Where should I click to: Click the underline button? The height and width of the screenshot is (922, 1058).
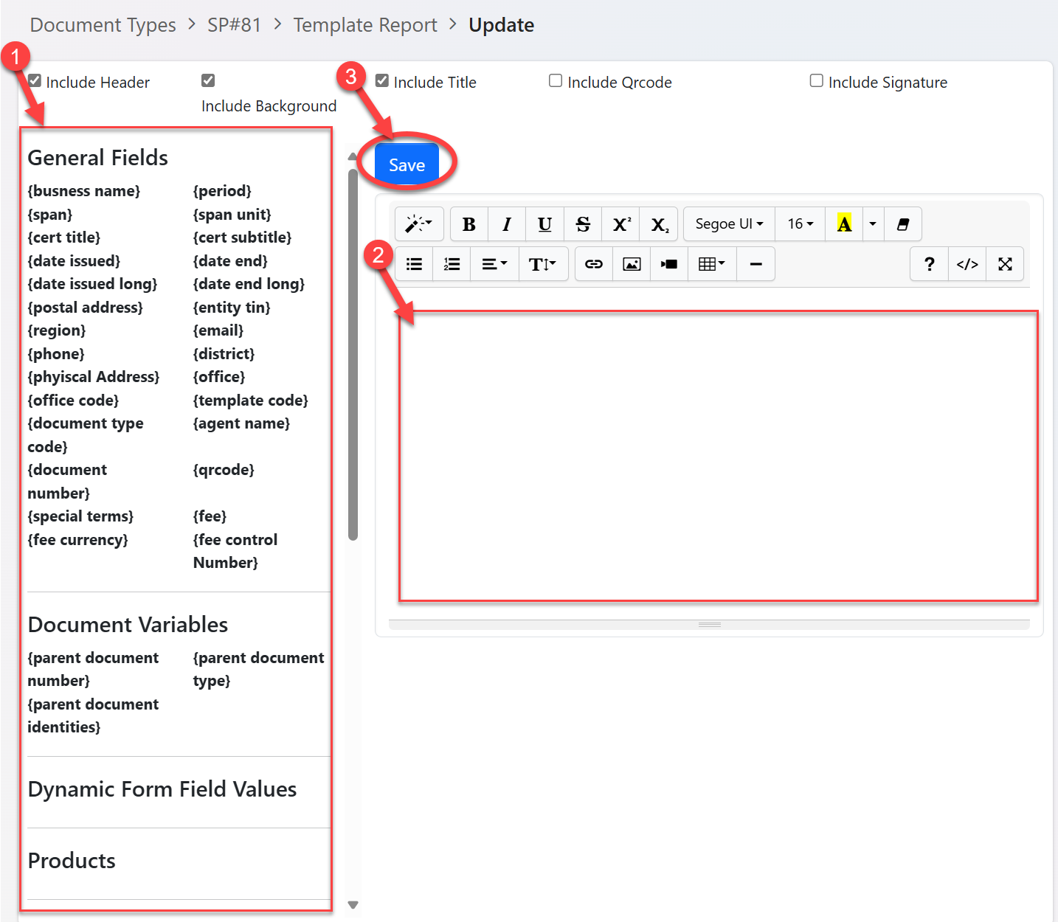(544, 224)
